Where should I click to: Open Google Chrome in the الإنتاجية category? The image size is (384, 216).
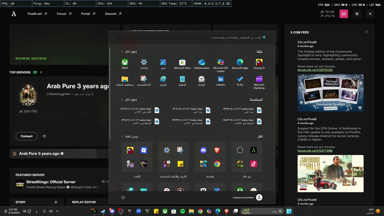pyautogui.click(x=217, y=164)
